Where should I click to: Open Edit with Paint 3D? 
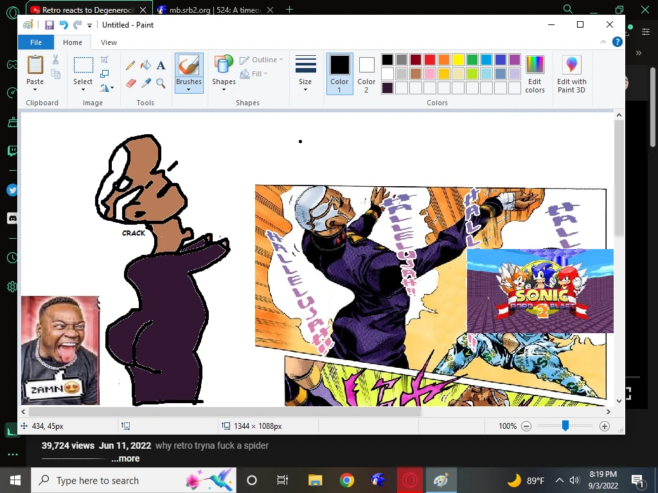(571, 72)
